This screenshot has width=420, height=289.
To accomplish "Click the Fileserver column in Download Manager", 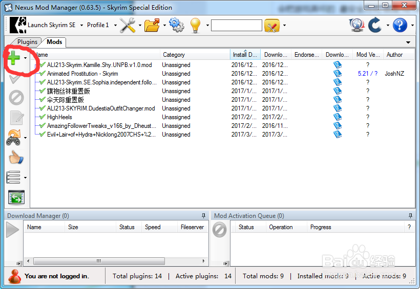I will [192, 227].
